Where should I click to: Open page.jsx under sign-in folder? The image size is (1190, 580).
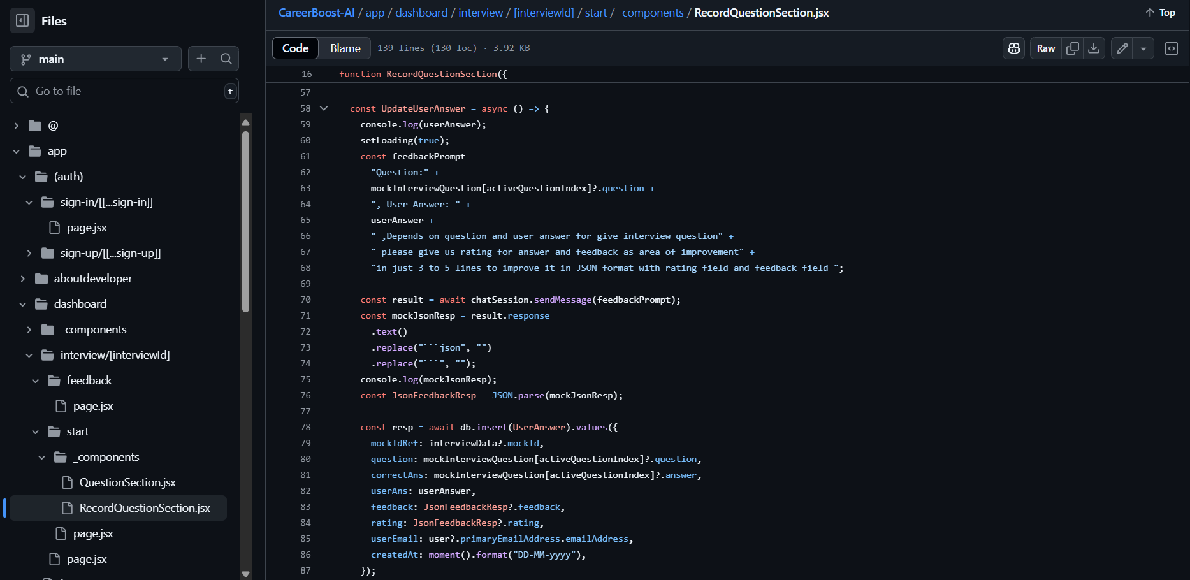click(87, 228)
